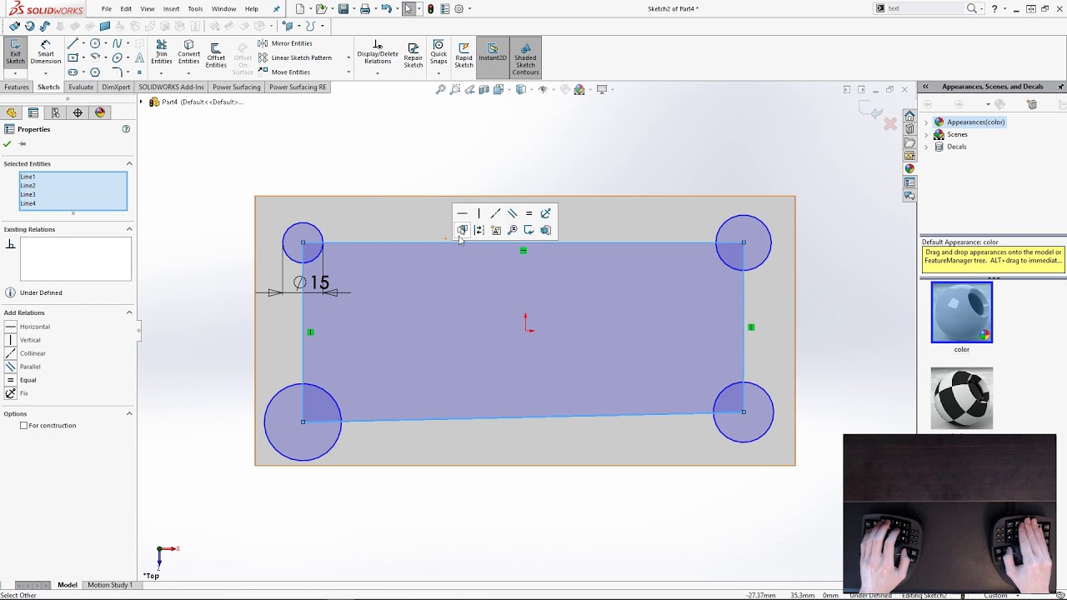Screen dimensions: 1067x600
Task: Select the Corner Rectangle tool
Action: (73, 57)
